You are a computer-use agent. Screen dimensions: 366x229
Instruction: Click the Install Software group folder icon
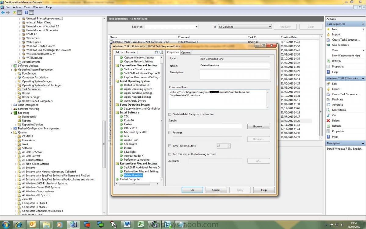pyautogui.click(x=117, y=113)
